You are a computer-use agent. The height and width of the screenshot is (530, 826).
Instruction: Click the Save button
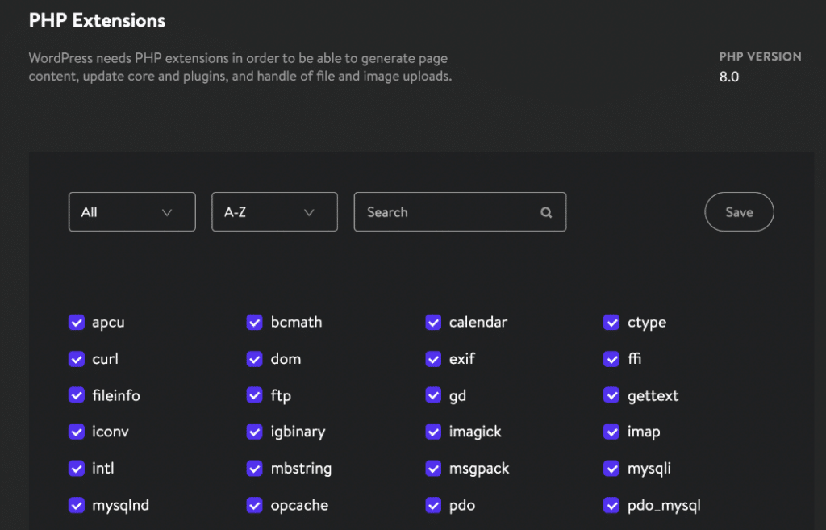coord(739,211)
